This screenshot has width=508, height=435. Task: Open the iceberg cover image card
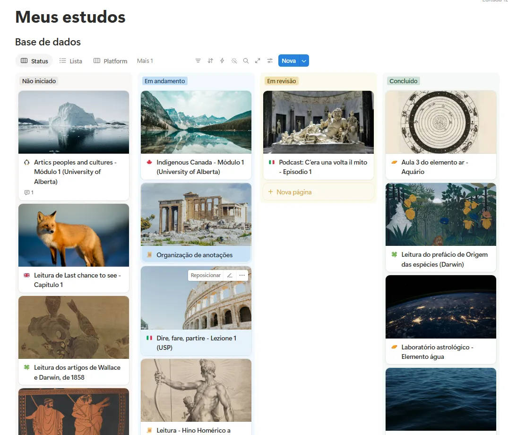74,122
